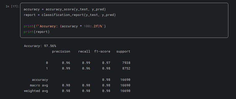Click the precision column header
The width and height of the screenshot is (236, 99).
[61, 52]
